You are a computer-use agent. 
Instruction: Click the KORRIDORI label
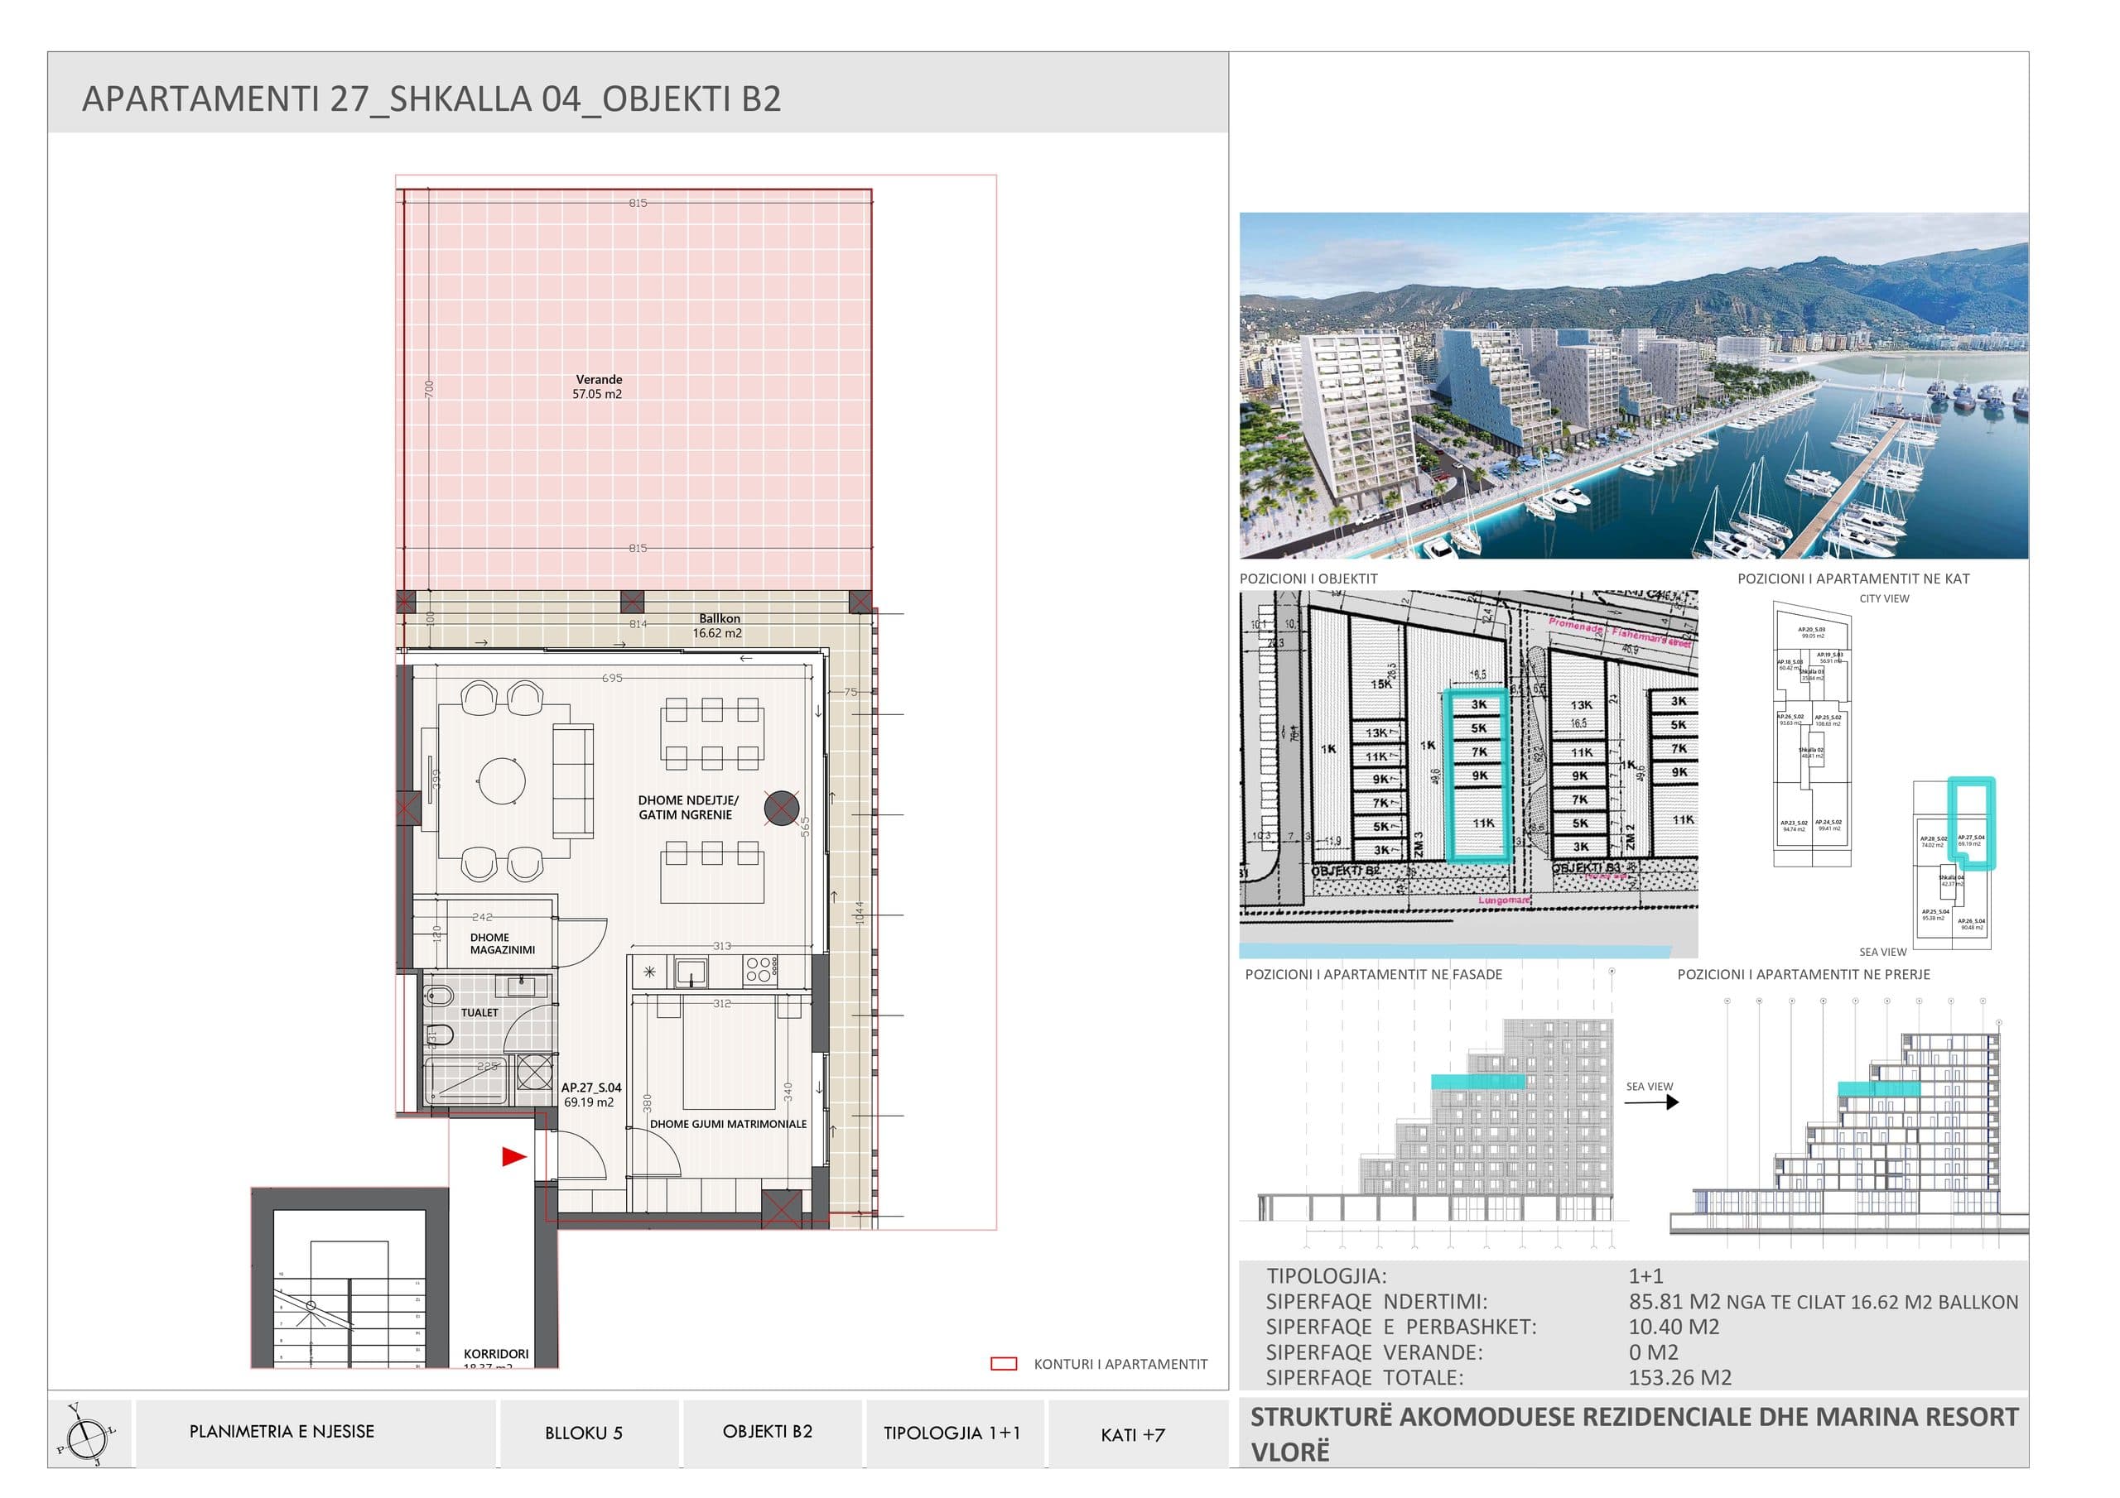[x=496, y=1354]
